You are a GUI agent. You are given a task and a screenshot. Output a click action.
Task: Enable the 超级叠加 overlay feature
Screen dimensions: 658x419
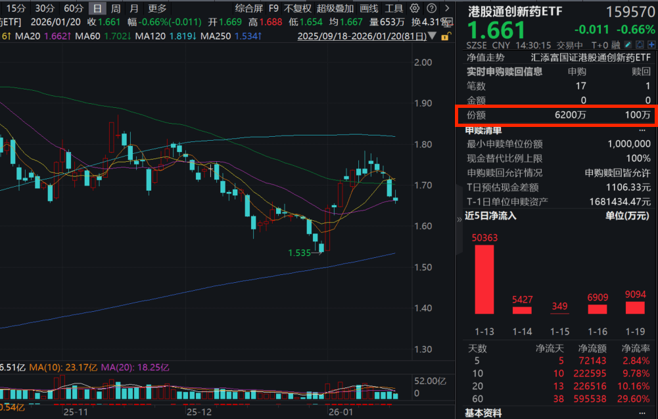pyautogui.click(x=335, y=9)
